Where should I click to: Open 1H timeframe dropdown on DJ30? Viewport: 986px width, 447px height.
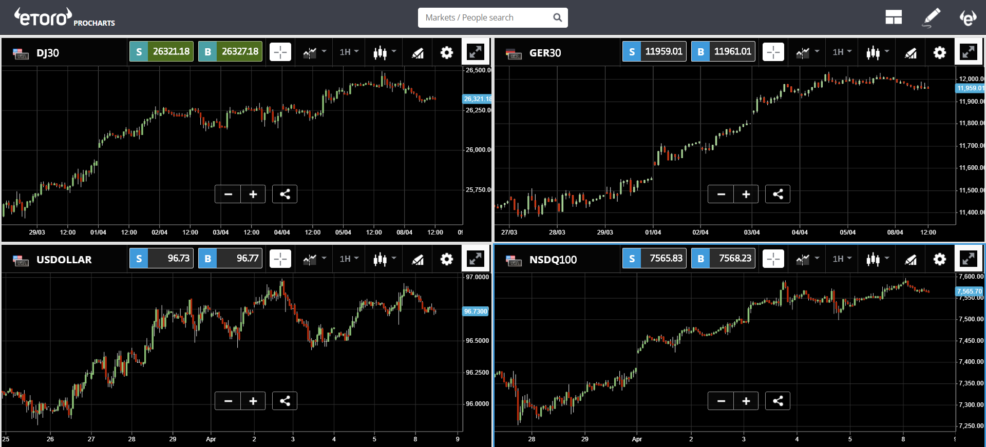[x=349, y=52]
